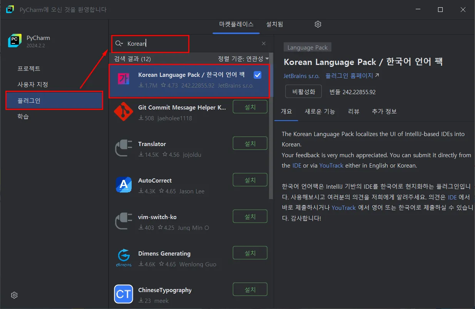Open the JetBrains s.r.o. vendor link

pyautogui.click(x=301, y=76)
